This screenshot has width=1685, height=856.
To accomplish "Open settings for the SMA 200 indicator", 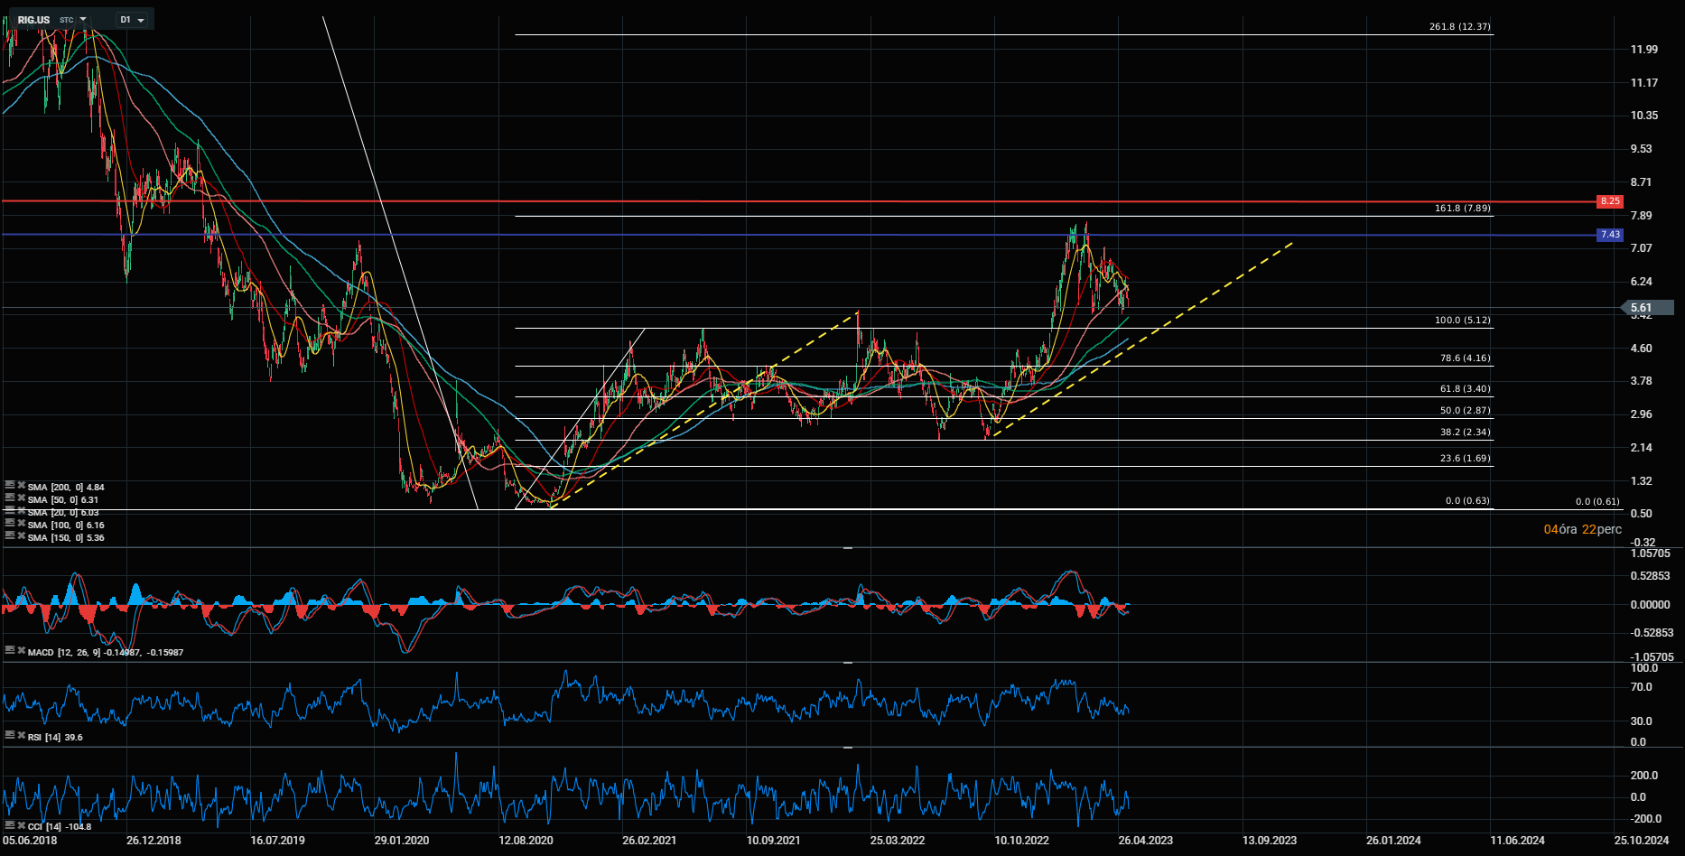I will point(10,486).
